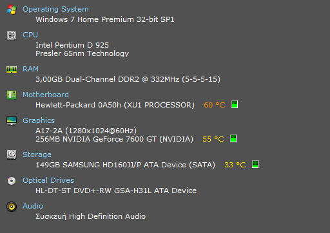Click the RAM memory stick icon
The width and height of the screenshot is (330, 233).
click(x=12, y=70)
